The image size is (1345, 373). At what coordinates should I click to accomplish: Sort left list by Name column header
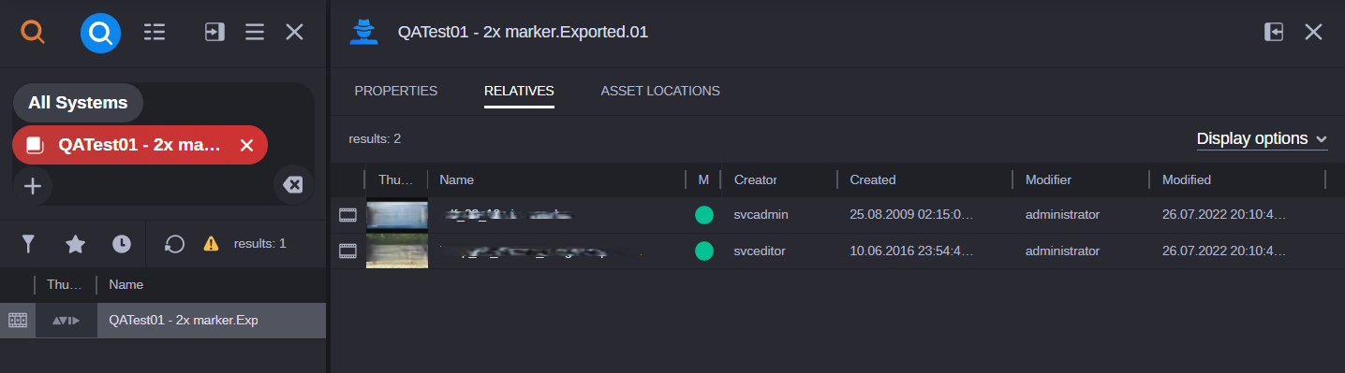tap(126, 284)
